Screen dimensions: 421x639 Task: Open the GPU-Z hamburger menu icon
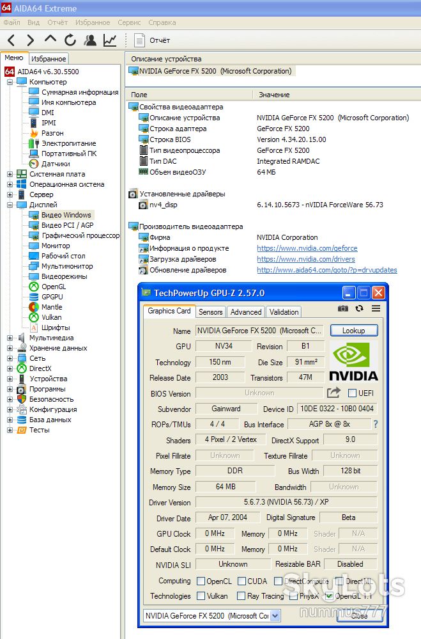point(376,308)
